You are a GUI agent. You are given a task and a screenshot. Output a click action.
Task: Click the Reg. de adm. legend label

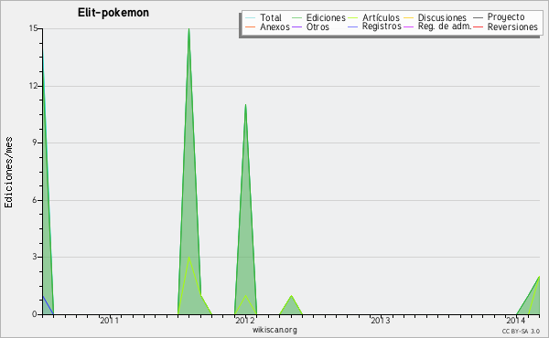[445, 26]
